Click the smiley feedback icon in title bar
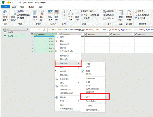 pyautogui.click(x=9, y=2)
